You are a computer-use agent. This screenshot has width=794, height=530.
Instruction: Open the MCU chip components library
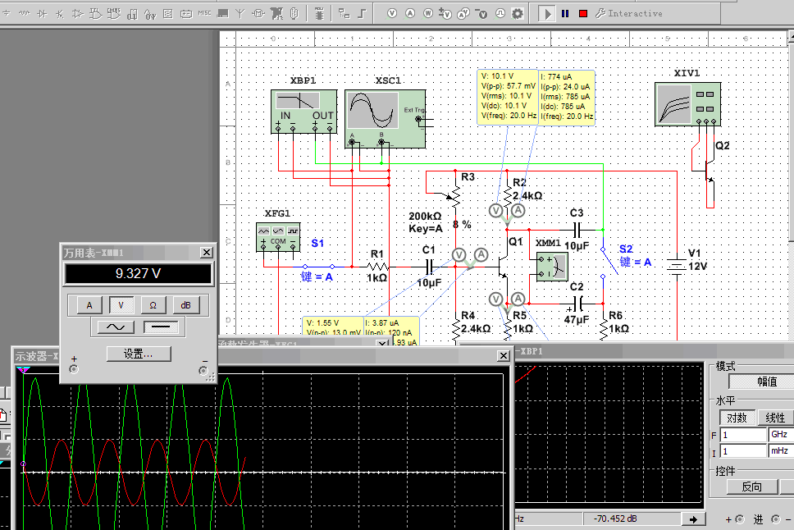(x=320, y=14)
